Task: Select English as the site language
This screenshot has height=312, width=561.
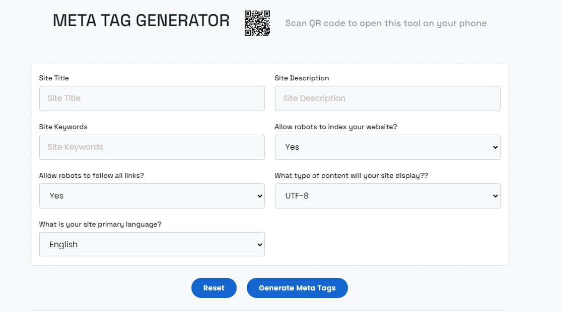Action: click(152, 245)
